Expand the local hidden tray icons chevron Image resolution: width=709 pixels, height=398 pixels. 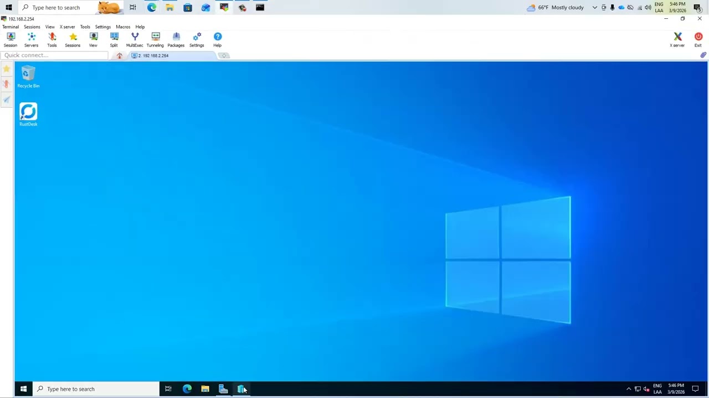[595, 7]
